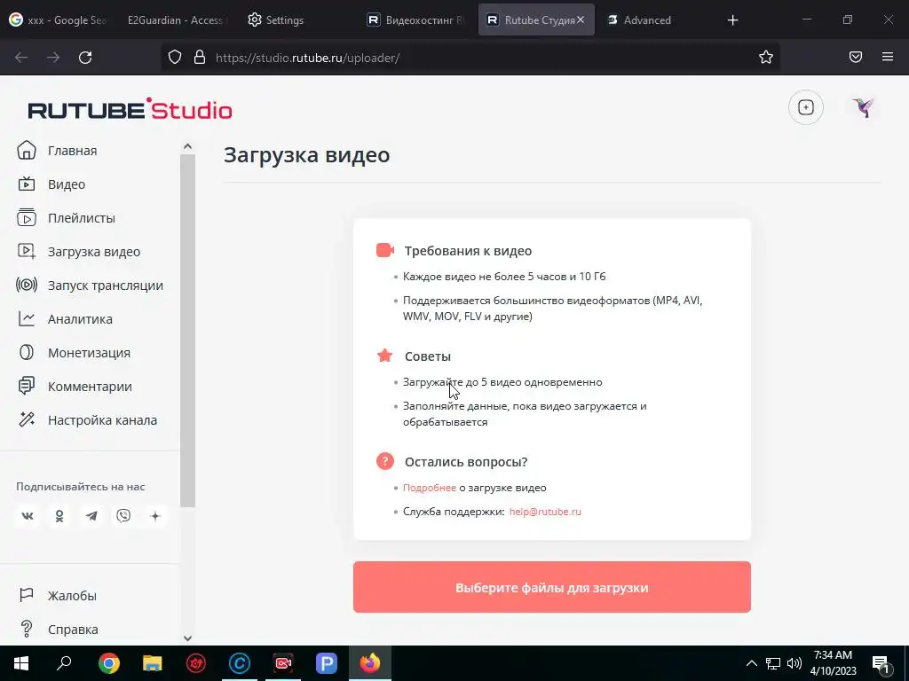Reload the current page
909x681 pixels.
[85, 58]
